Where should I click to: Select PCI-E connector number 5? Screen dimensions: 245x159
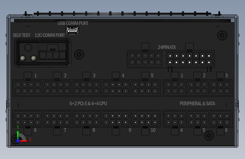pyautogui.click(x=145, y=88)
